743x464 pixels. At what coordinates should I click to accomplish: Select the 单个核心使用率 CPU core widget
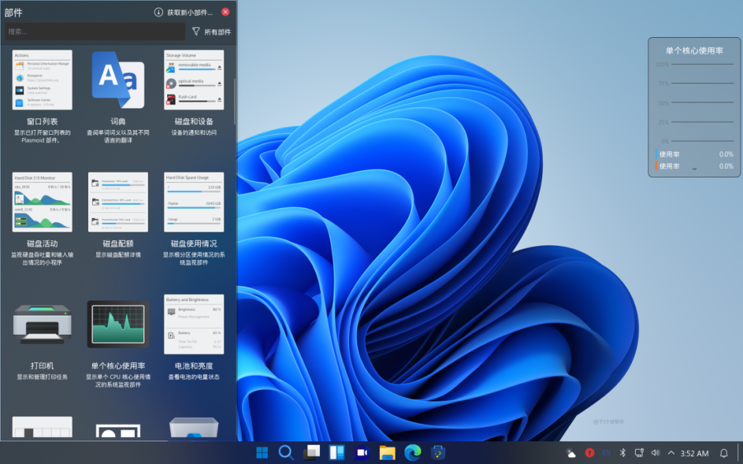[x=118, y=323]
